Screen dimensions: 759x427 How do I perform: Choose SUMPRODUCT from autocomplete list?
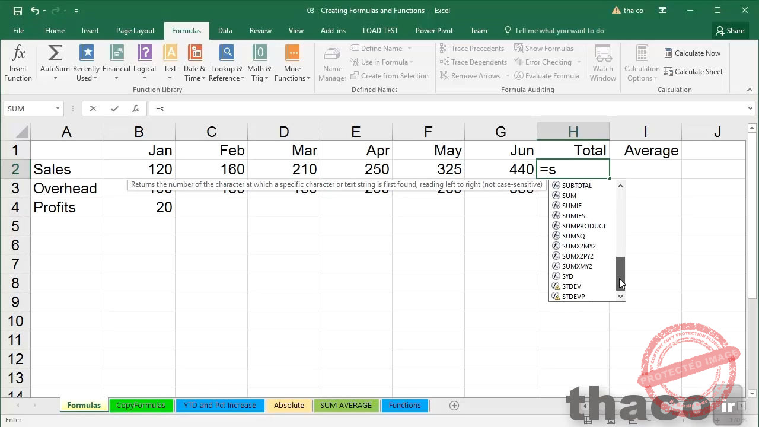[x=583, y=226]
